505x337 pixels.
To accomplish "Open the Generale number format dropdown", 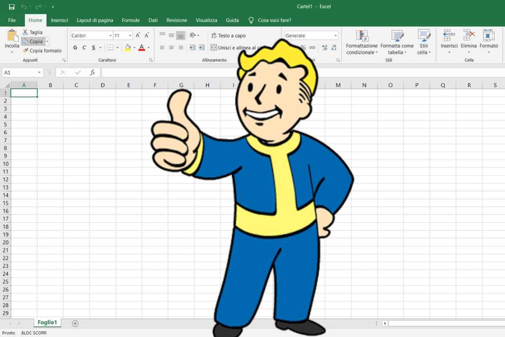I will tap(335, 36).
